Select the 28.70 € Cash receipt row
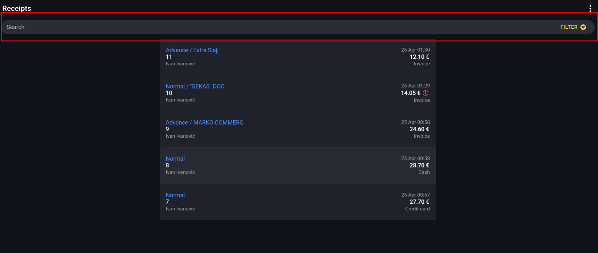 click(x=298, y=165)
